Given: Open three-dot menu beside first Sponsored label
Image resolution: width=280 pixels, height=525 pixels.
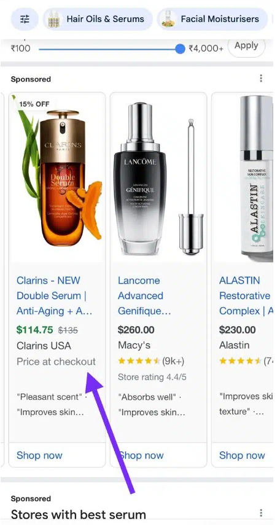Looking at the screenshot, I should pos(261,79).
